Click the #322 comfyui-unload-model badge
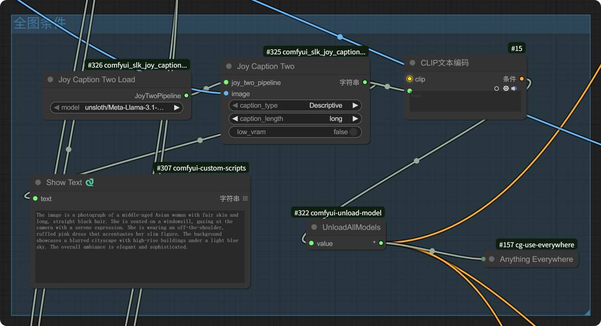This screenshot has height=326, width=601. pyautogui.click(x=339, y=213)
